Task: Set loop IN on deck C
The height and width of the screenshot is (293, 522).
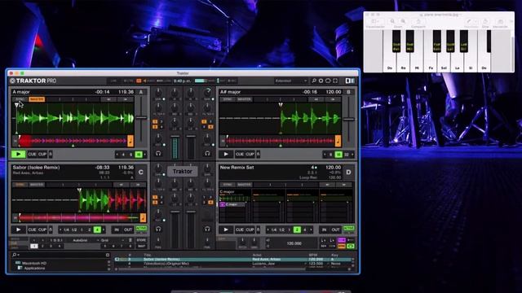Action: (117, 230)
